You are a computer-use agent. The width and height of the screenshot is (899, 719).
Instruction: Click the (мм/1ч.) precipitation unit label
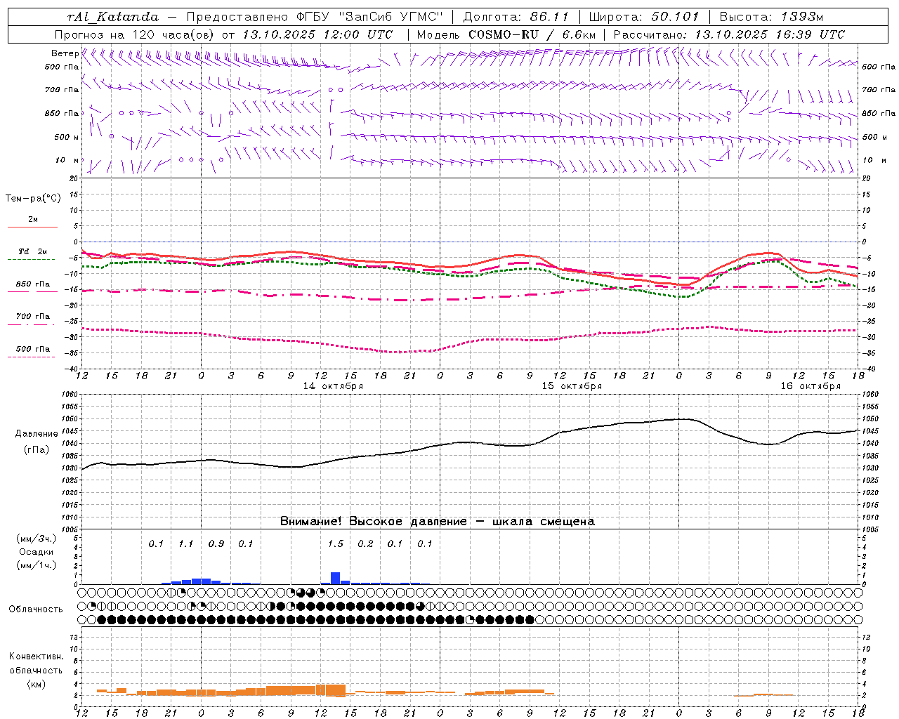point(37,565)
